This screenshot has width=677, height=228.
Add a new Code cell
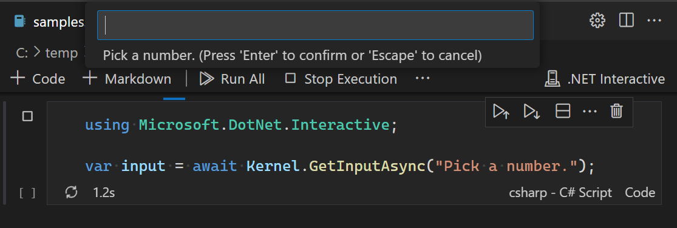[38, 79]
